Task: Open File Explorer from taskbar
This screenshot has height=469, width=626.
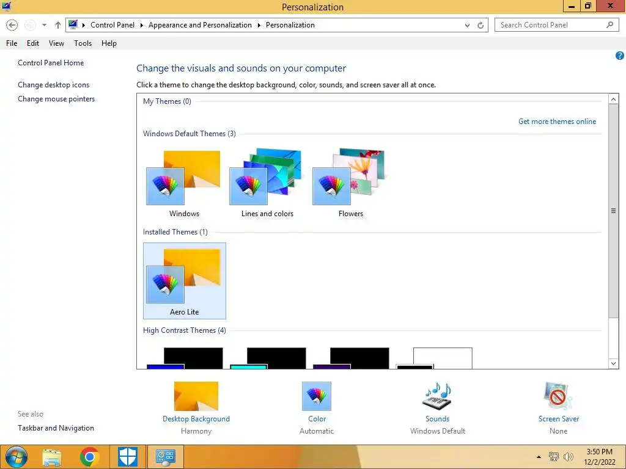Action: (x=52, y=457)
